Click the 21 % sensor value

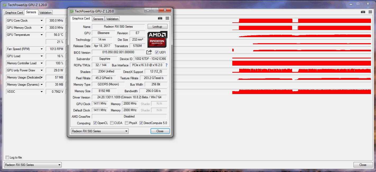pyautogui.click(x=55, y=42)
